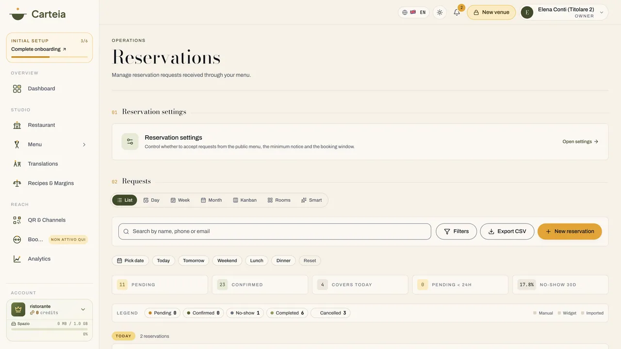The width and height of the screenshot is (621, 349).
Task: Toggle the Weekend quick filter
Action: tap(227, 261)
